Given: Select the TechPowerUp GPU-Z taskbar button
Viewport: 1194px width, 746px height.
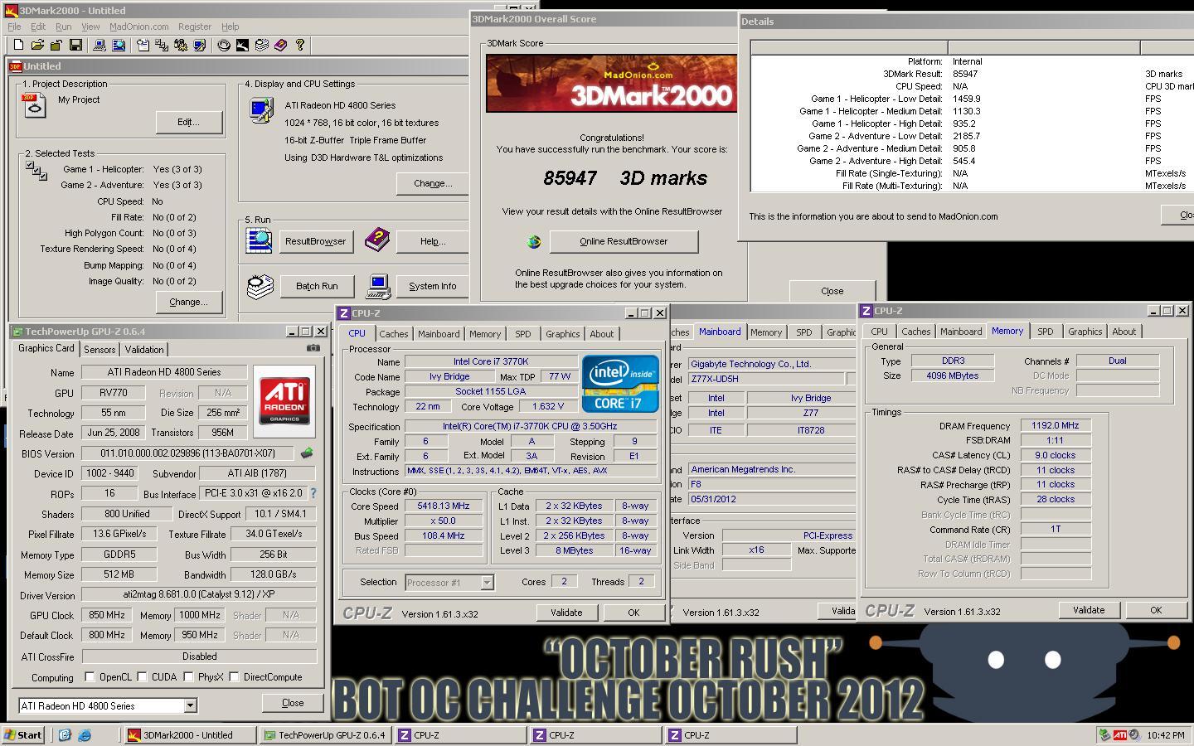Looking at the screenshot, I should coord(326,734).
